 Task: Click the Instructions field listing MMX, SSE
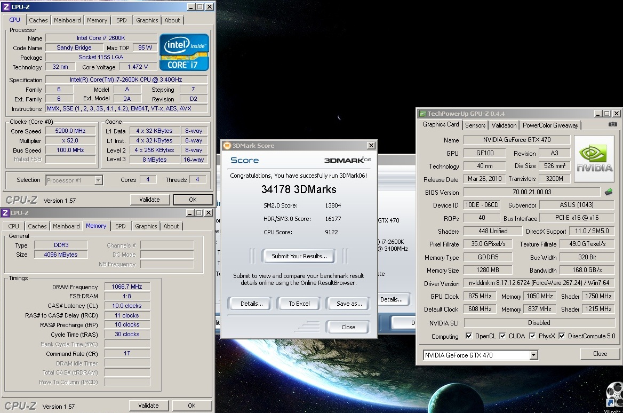127,108
